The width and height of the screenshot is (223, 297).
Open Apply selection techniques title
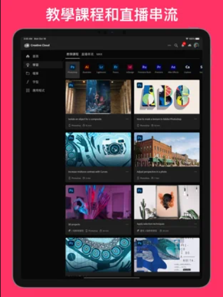[151, 224]
